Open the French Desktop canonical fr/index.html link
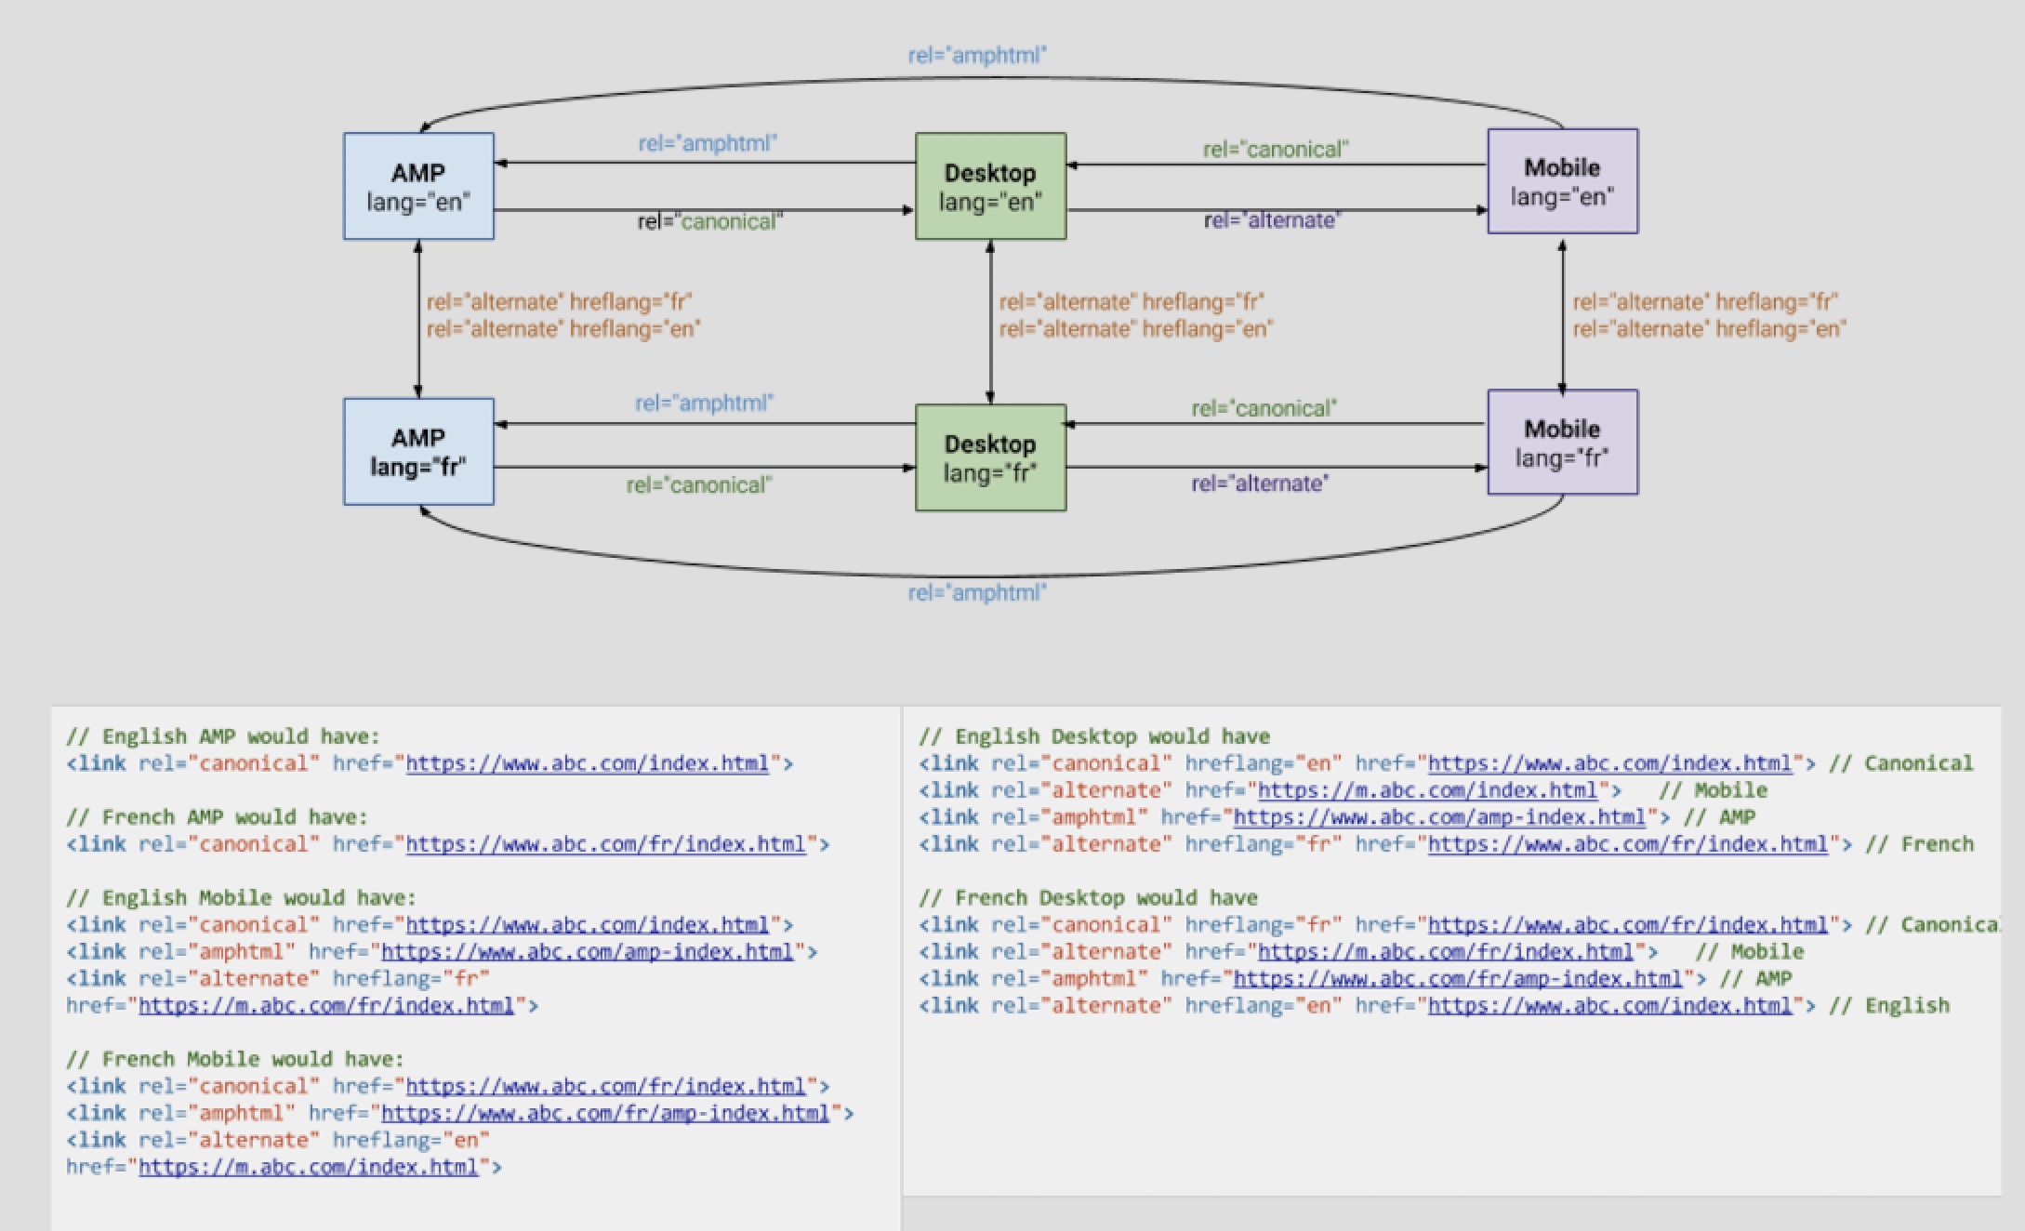 click(1628, 925)
